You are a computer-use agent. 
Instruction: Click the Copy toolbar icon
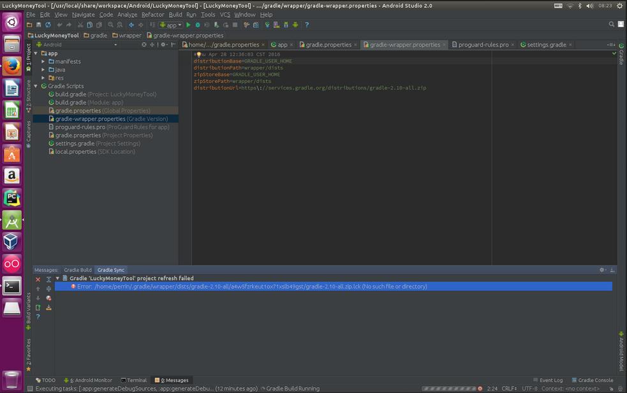tap(89, 25)
